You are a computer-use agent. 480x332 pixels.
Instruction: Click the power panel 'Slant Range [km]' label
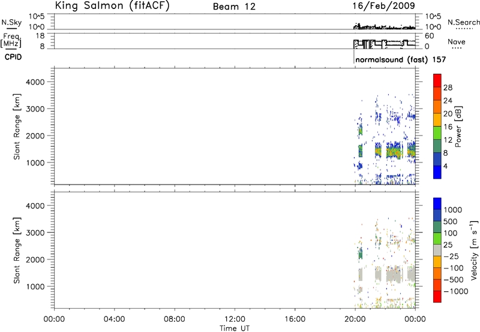pyautogui.click(x=17, y=126)
